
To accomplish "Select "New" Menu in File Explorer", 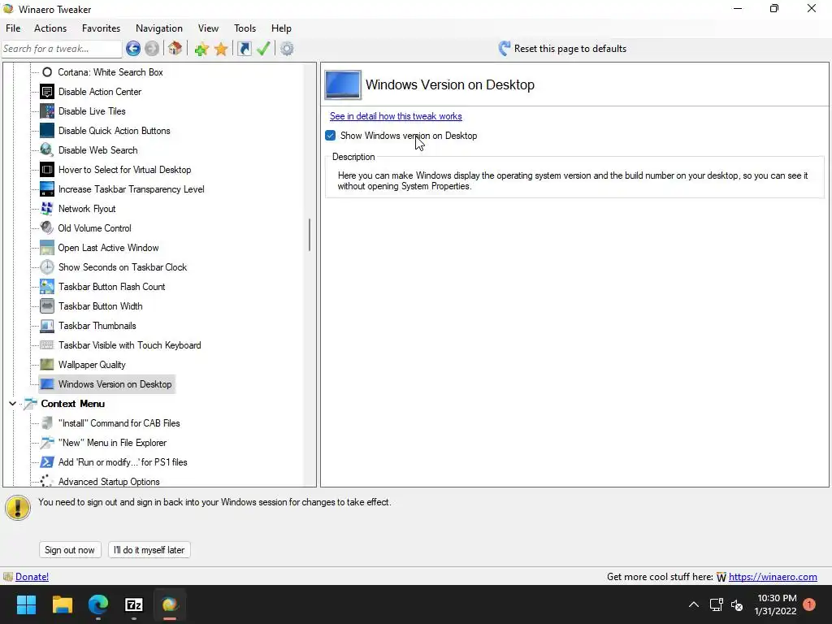I will point(112,443).
